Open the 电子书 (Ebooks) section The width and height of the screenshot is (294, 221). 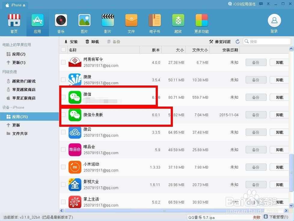(155, 23)
